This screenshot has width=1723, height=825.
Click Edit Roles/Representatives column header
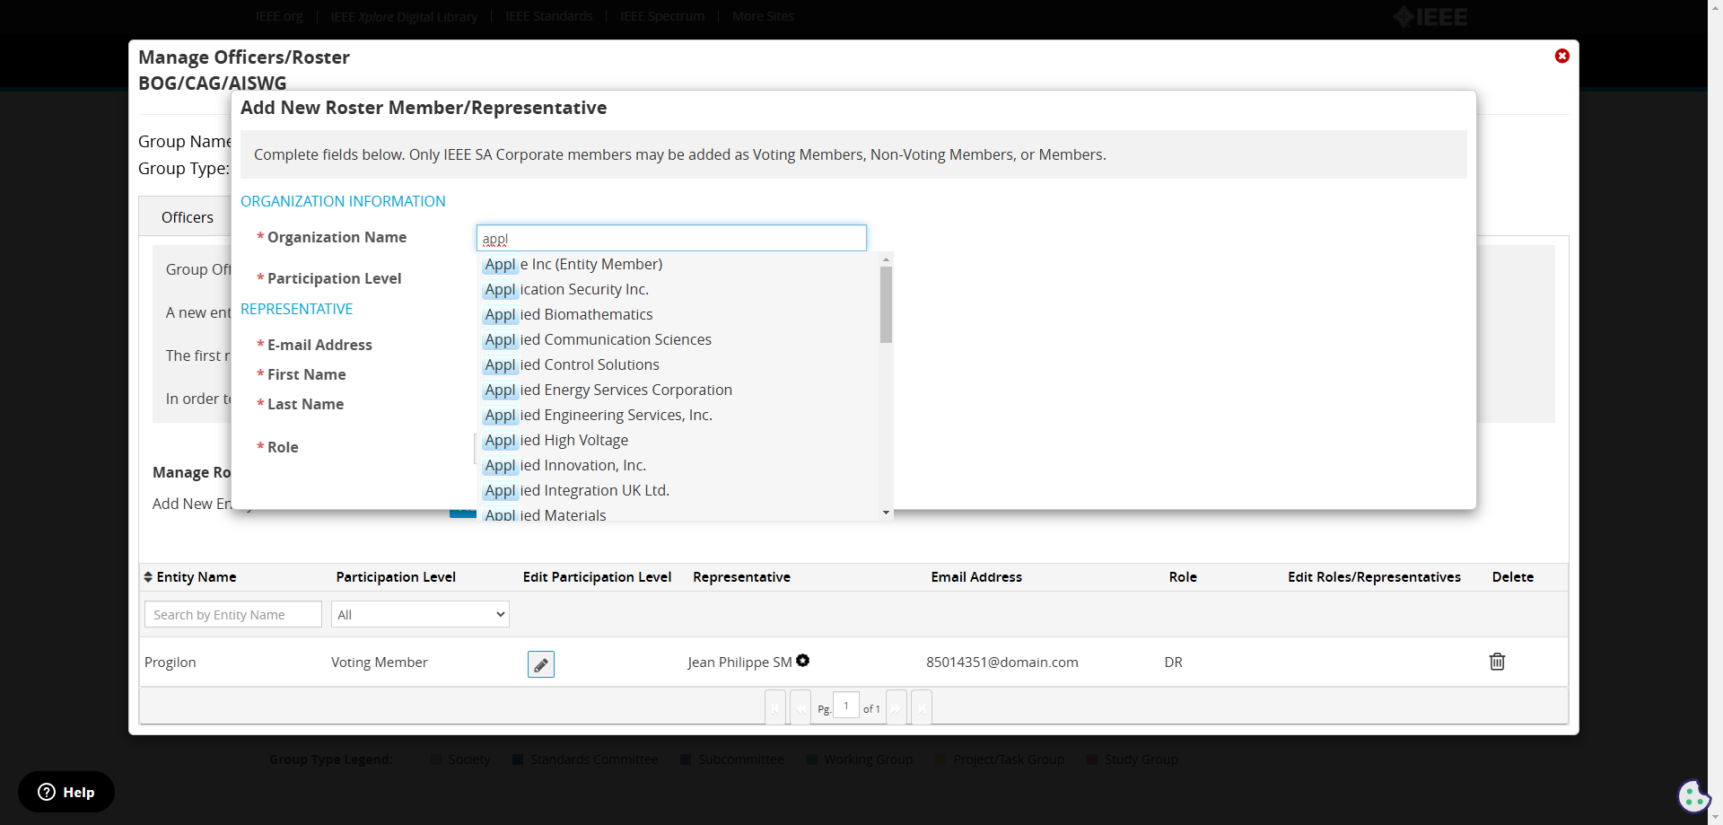pyautogui.click(x=1374, y=577)
